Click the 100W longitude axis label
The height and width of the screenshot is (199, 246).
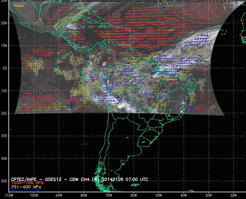click(x=34, y=195)
